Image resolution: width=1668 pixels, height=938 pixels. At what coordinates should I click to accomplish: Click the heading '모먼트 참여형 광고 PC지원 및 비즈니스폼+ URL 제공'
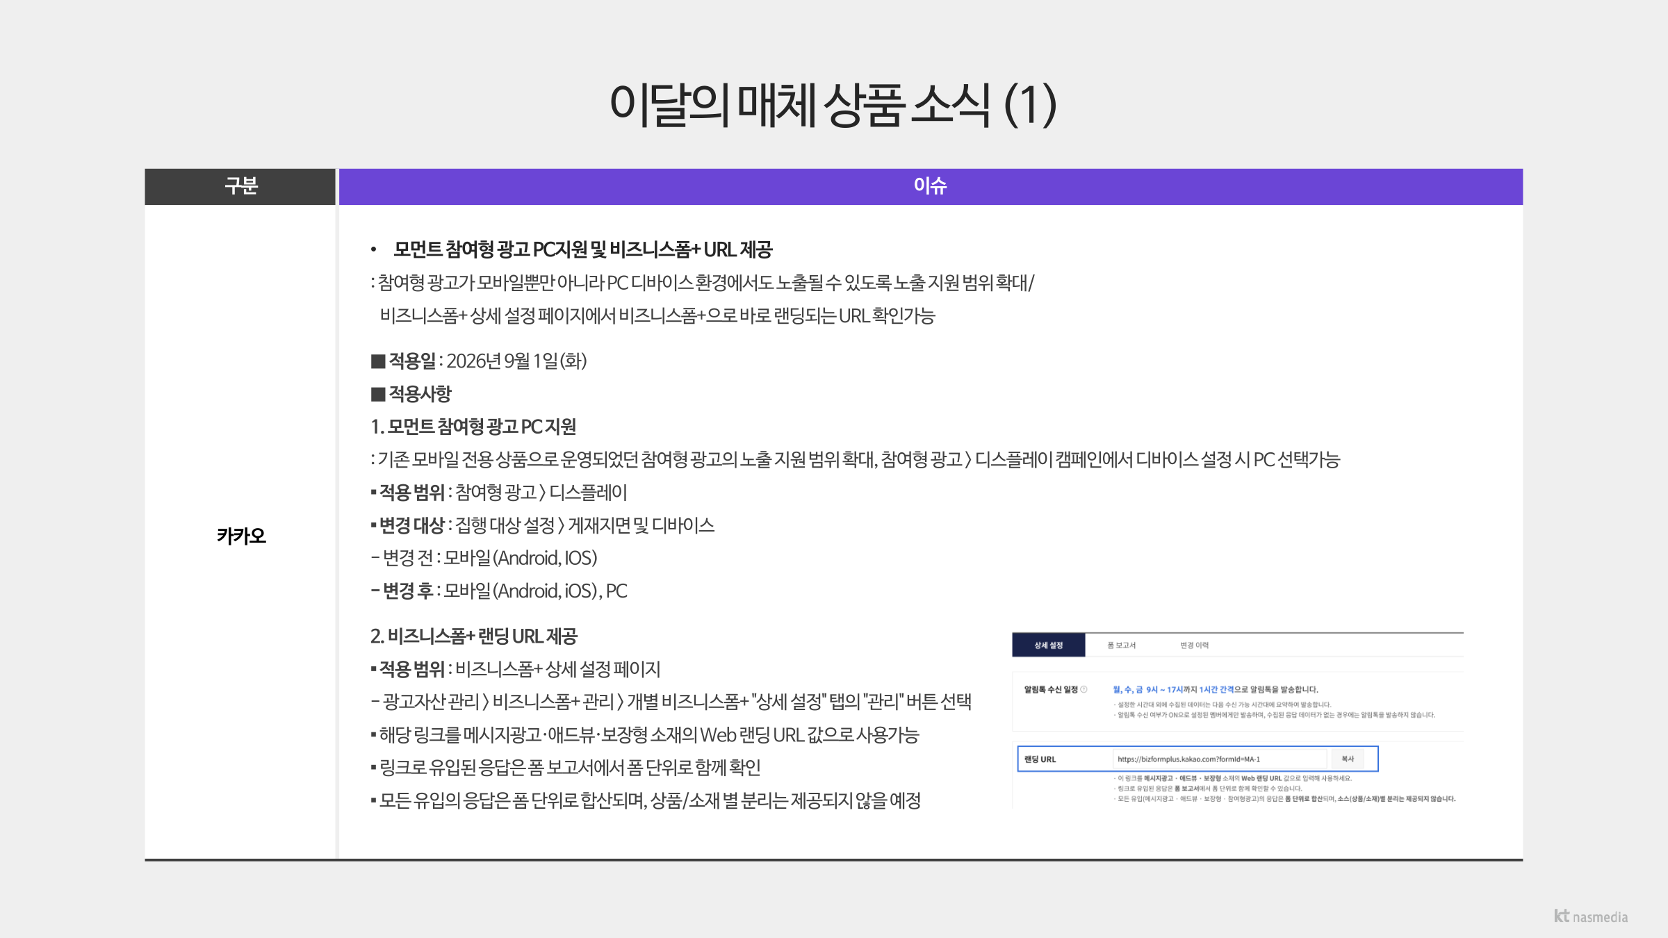pyautogui.click(x=582, y=249)
